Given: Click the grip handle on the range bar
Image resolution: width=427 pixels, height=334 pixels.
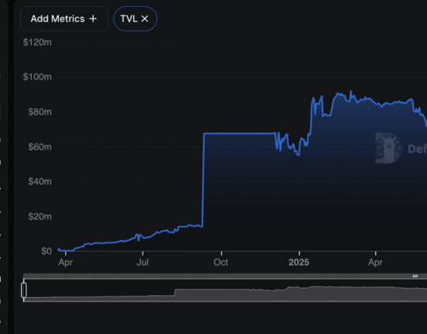Looking at the screenshot, I should point(415,276).
